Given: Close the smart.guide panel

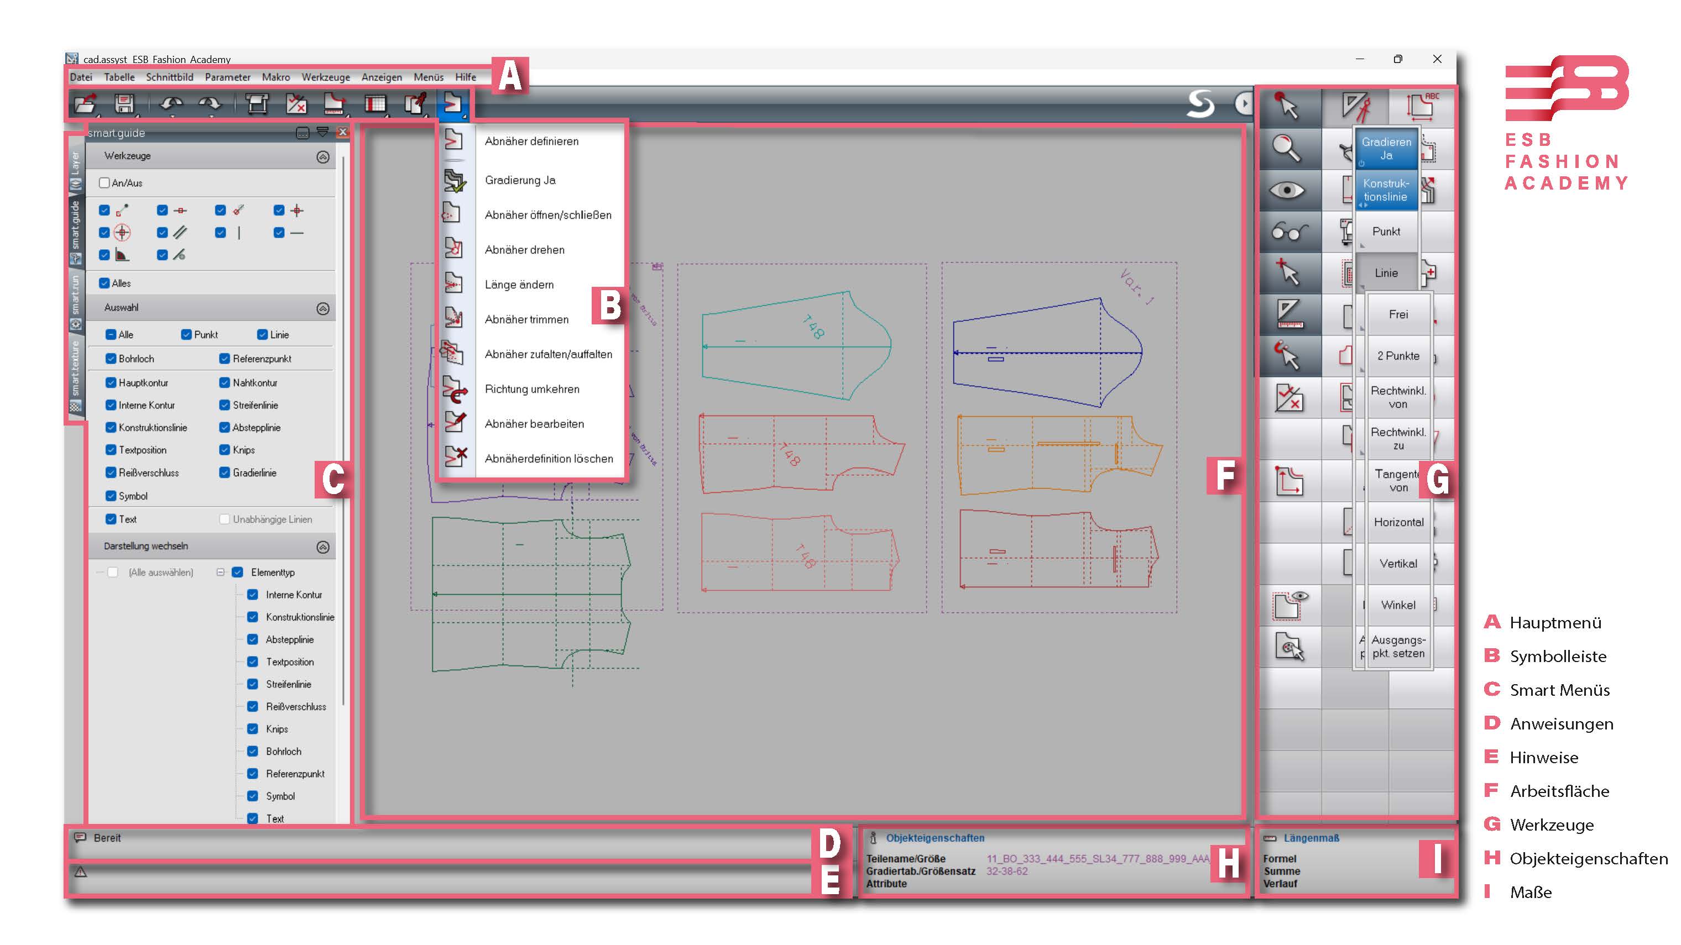Looking at the screenshot, I should click(342, 133).
